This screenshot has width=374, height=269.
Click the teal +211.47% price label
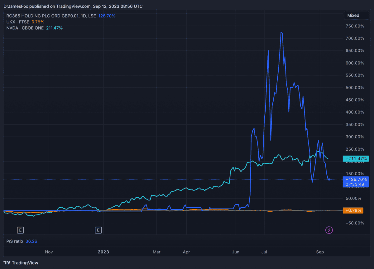click(356, 159)
